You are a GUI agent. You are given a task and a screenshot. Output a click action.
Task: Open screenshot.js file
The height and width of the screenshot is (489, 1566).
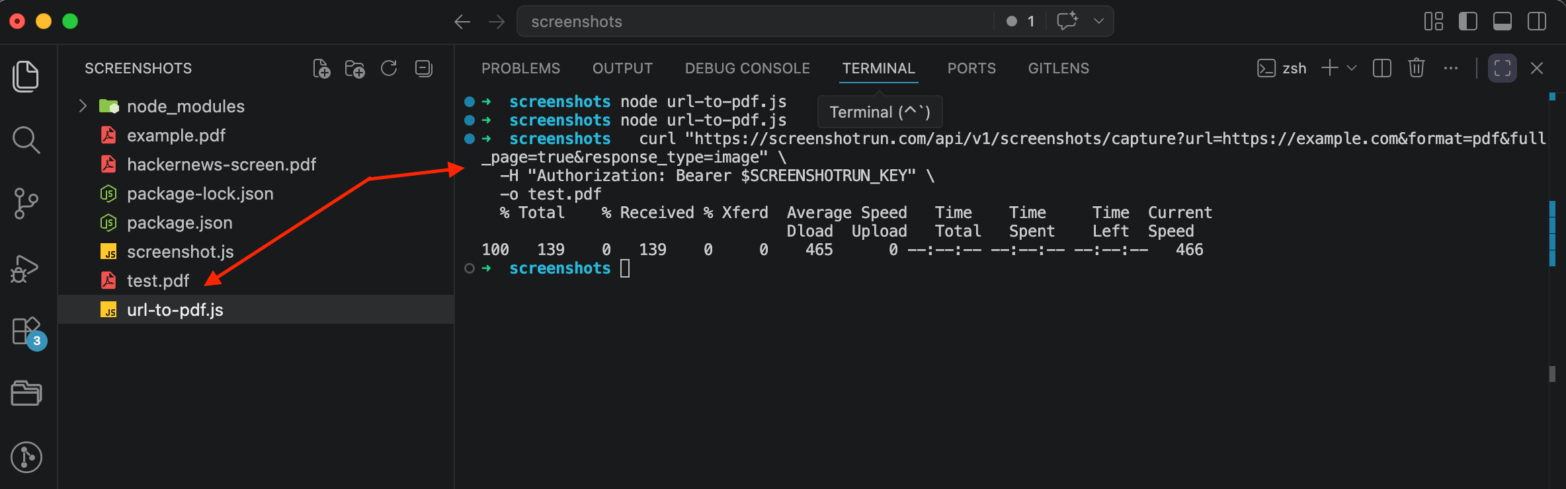[x=255, y=251]
